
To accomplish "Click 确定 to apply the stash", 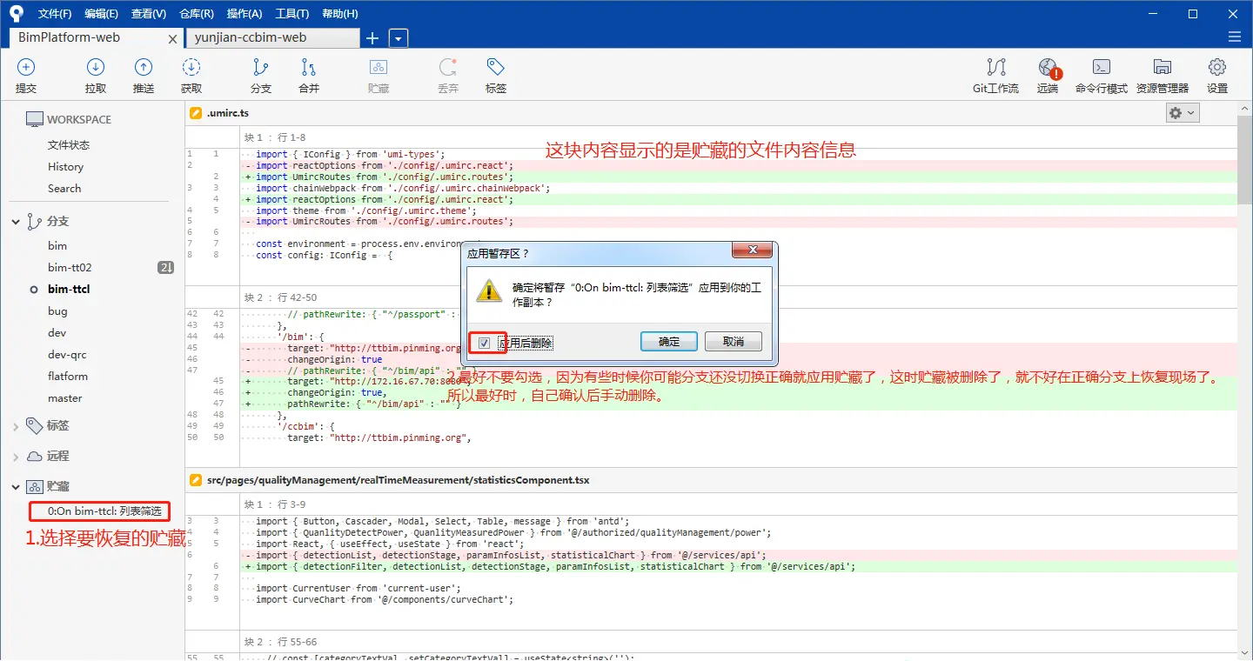I will pos(669,342).
